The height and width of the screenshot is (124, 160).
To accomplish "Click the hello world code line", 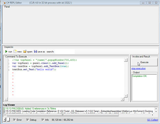I will pyautogui.click(x=34, y=70).
